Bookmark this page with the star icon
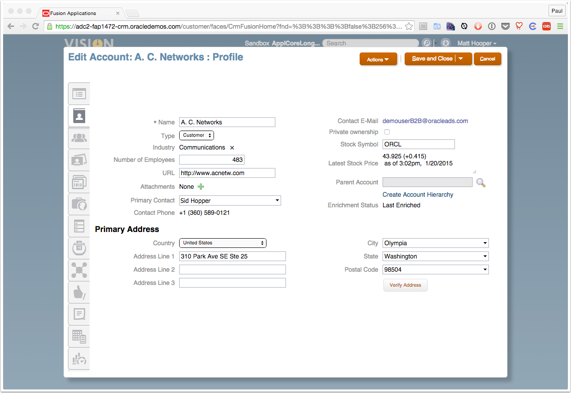Image resolution: width=571 pixels, height=393 pixels. (409, 26)
